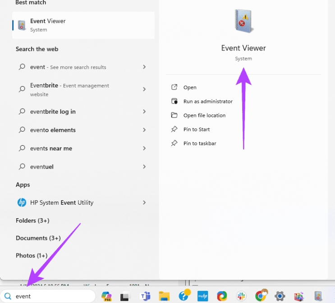The height and width of the screenshot is (303, 335).
Task: Select the Eventbrite web suggestion
Action: (83, 89)
